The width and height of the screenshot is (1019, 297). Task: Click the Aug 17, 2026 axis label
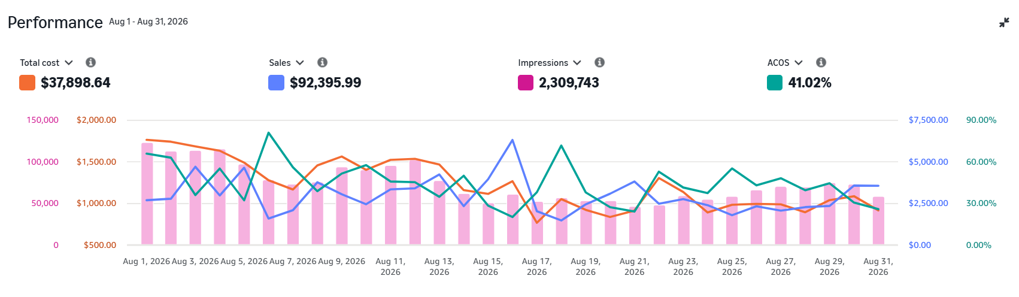[537, 266]
